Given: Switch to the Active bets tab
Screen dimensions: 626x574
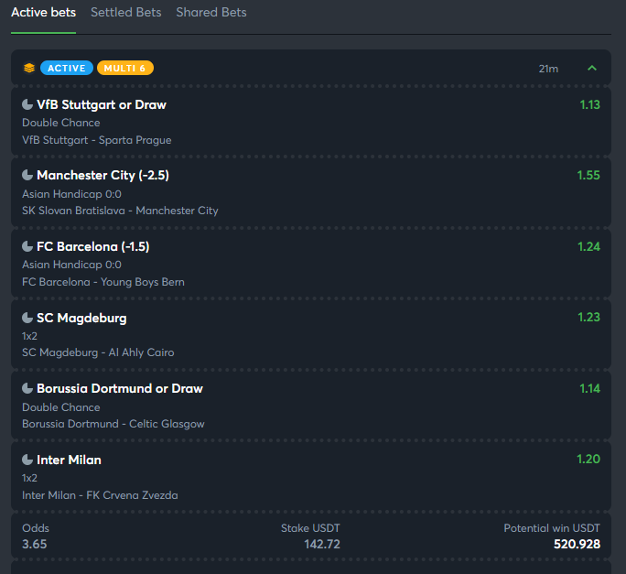Looking at the screenshot, I should [44, 13].
